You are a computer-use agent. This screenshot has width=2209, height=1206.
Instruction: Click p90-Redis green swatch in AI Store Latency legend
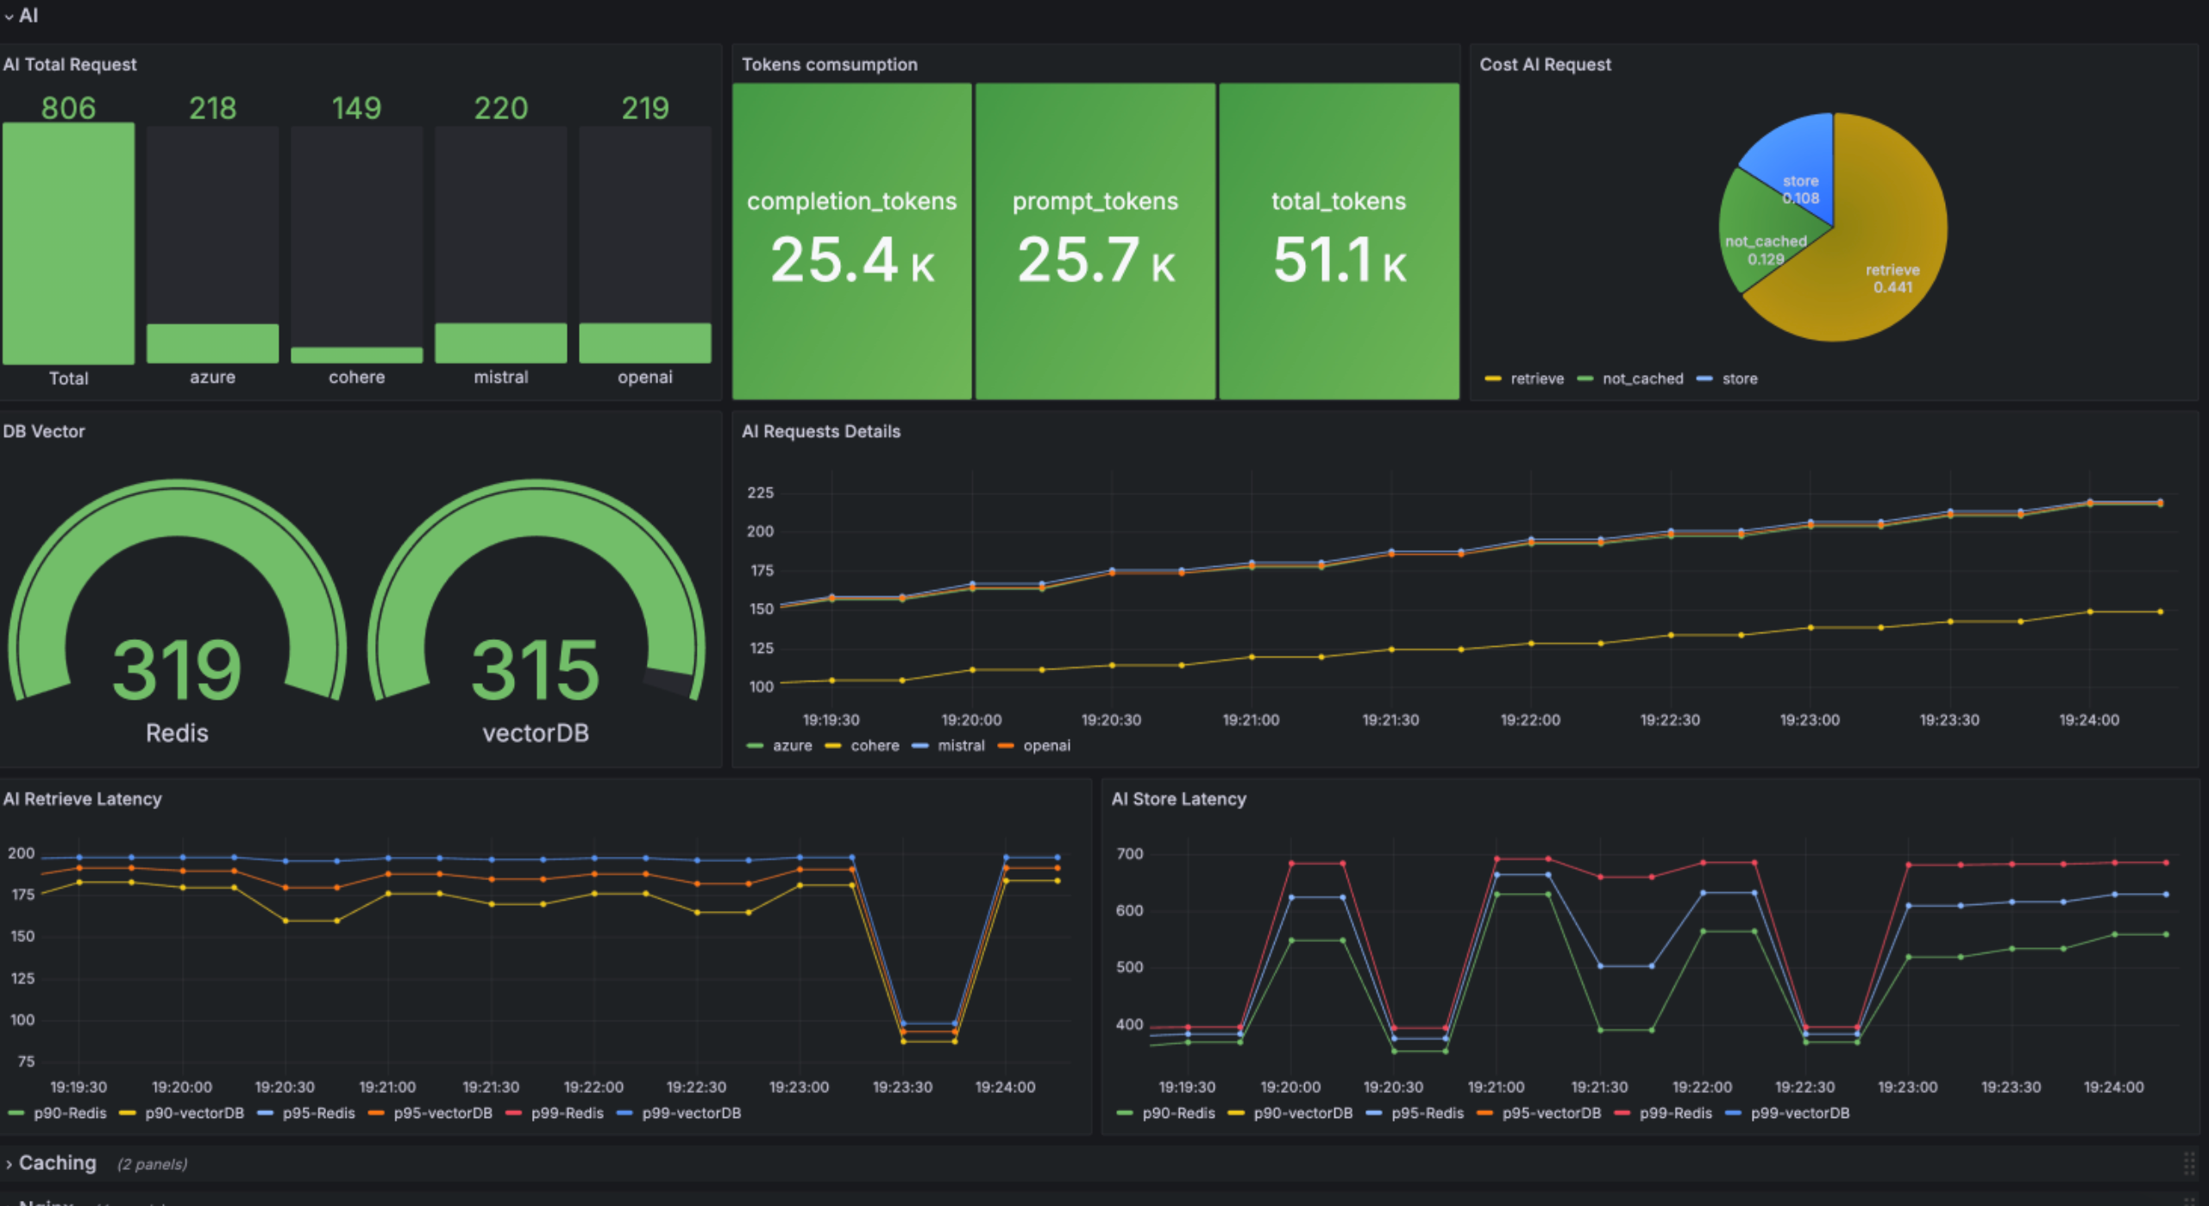coord(1124,1114)
